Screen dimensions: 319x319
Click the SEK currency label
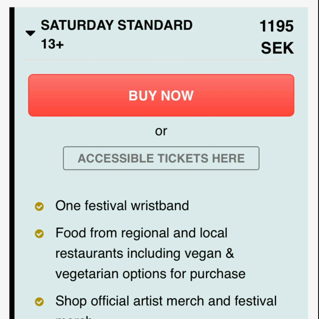(x=277, y=48)
